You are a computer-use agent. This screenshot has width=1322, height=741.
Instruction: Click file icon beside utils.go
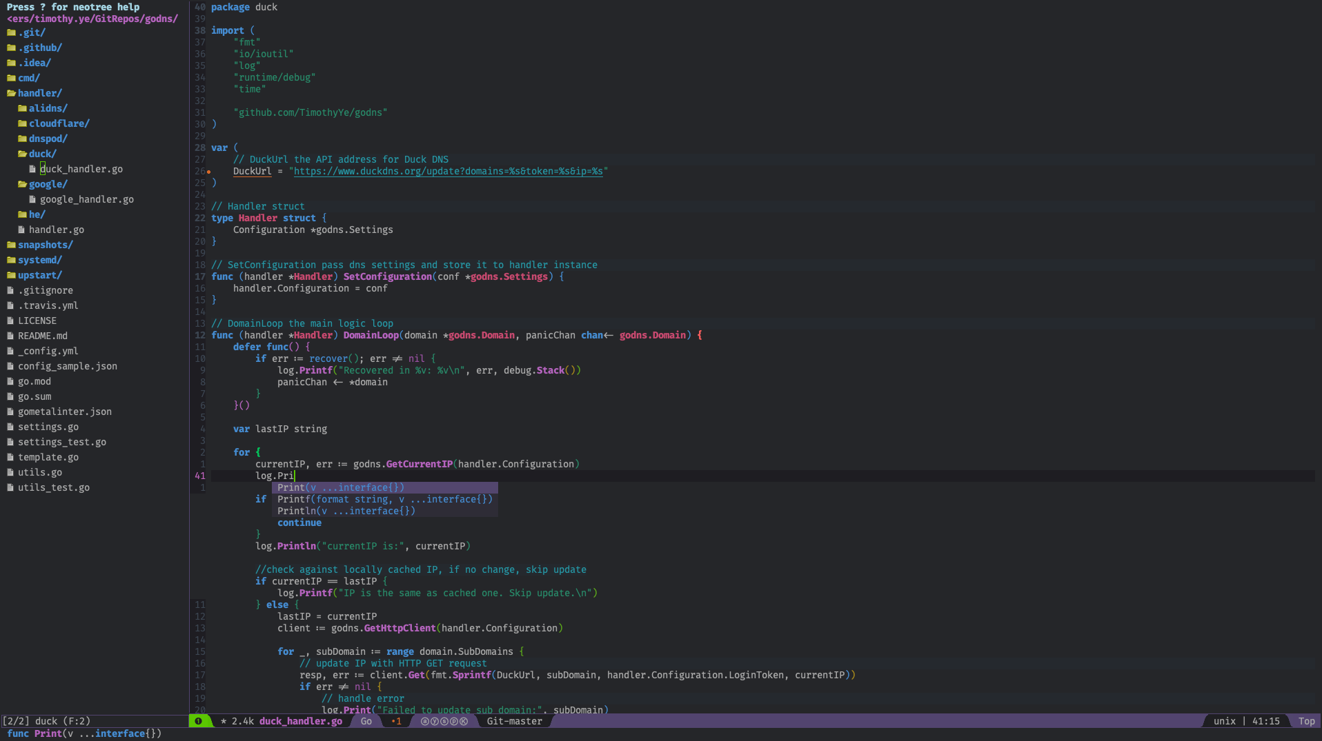pos(10,472)
